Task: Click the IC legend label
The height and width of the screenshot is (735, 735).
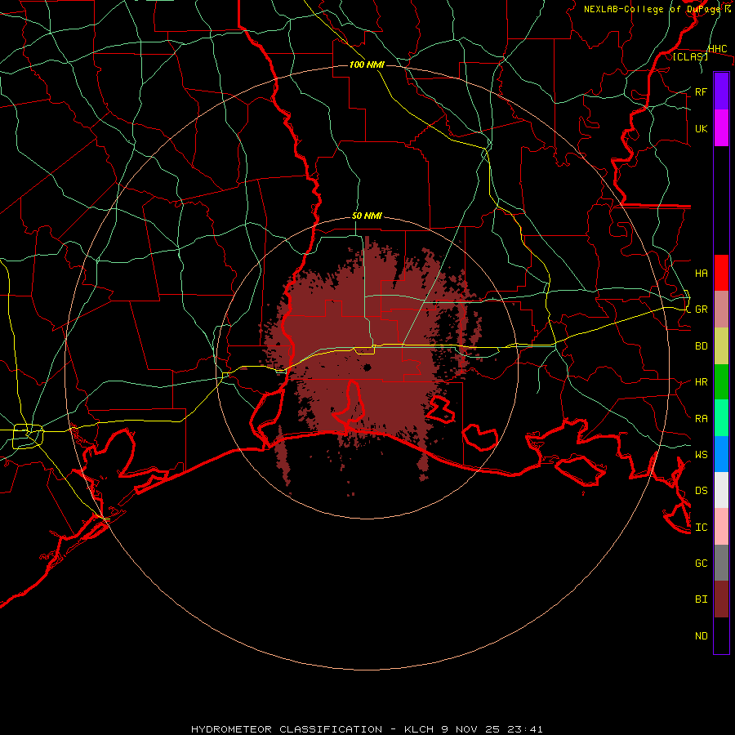Action: coord(701,528)
